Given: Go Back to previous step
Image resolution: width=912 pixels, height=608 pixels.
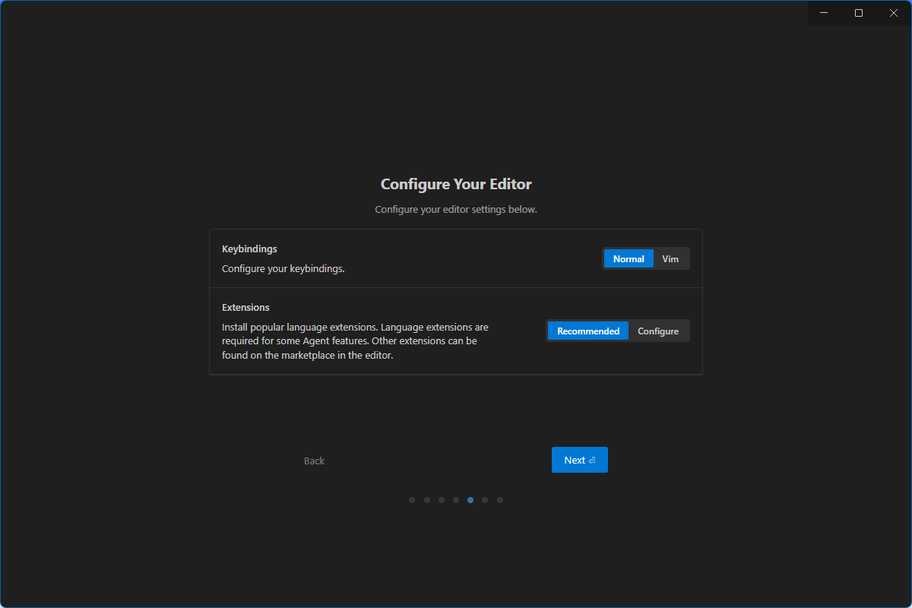Looking at the screenshot, I should coord(314,461).
